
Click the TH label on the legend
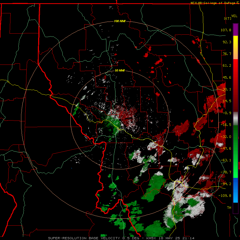(229, 208)
